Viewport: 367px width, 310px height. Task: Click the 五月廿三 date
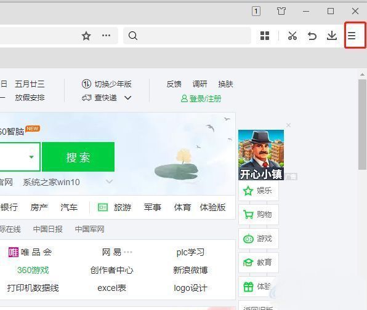point(30,84)
